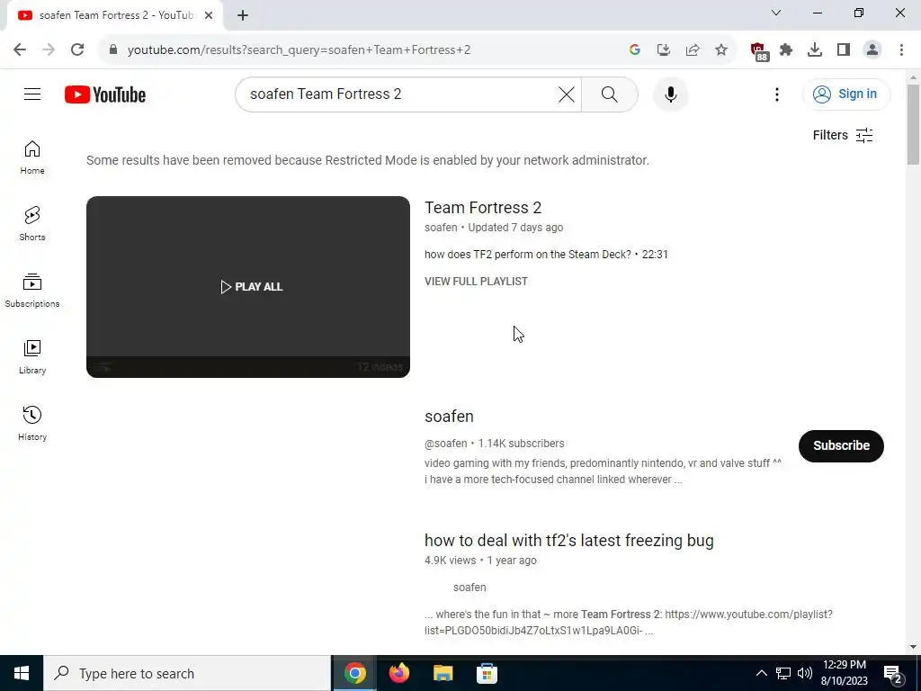921x691 pixels.
Task: Open 'how to deal with tf2's latest freezing bug'
Action: pyautogui.click(x=568, y=541)
